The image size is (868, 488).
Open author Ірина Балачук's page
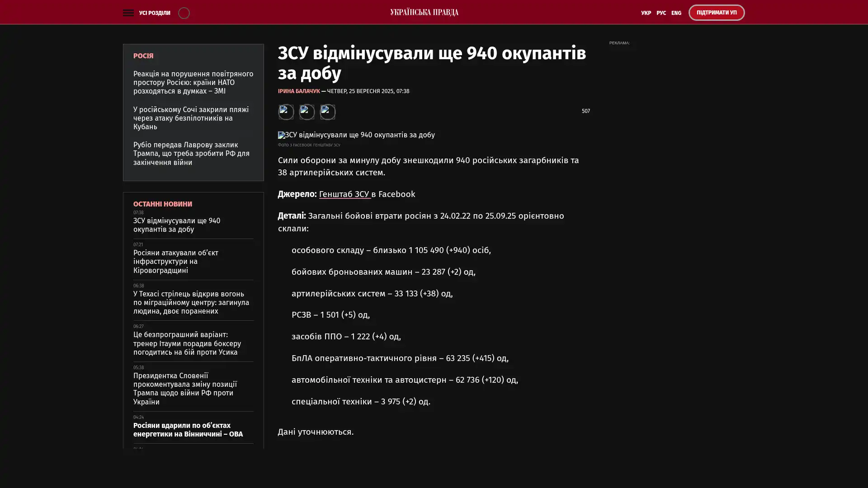point(298,91)
